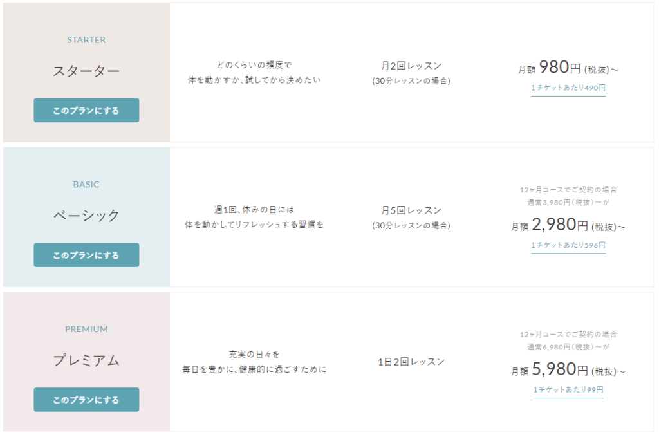This screenshot has width=659, height=437.
Task: Open the 1チケットあたり490円 link
Action: (x=568, y=88)
